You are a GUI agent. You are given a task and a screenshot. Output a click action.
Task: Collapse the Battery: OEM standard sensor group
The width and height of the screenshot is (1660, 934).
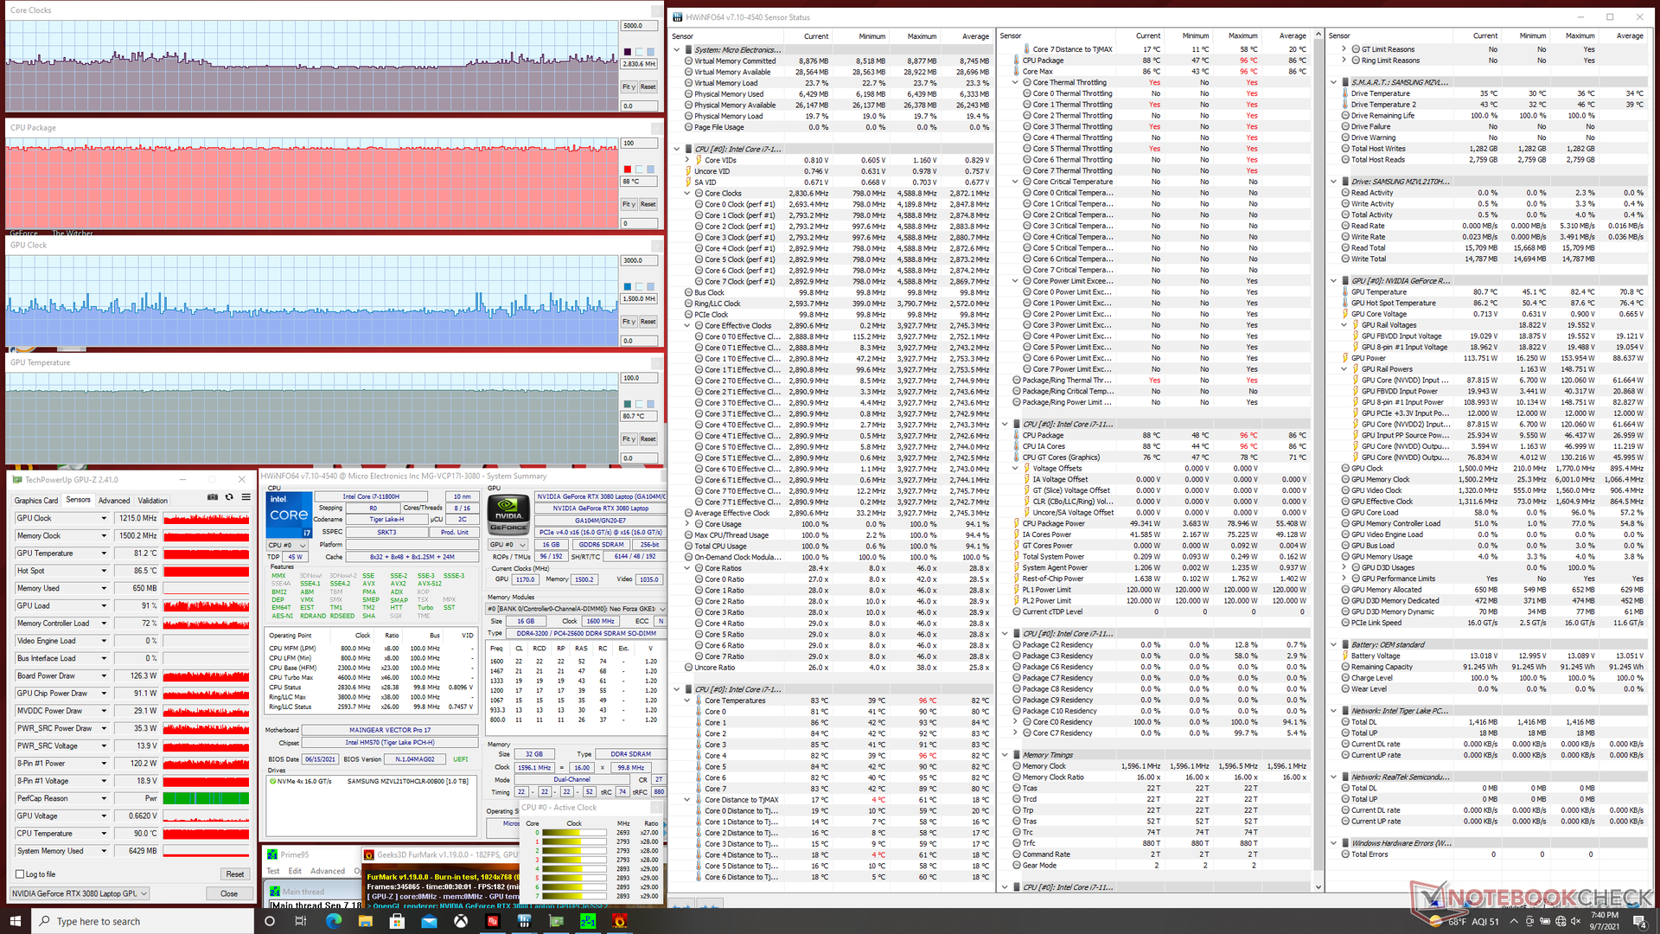(x=1334, y=645)
